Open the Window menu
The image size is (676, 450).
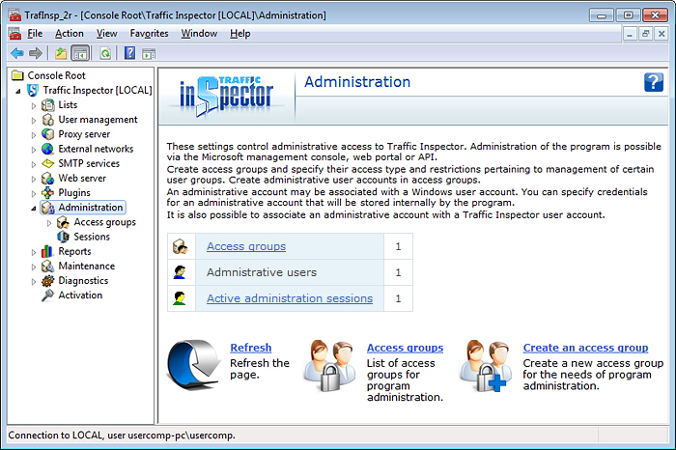coord(199,34)
